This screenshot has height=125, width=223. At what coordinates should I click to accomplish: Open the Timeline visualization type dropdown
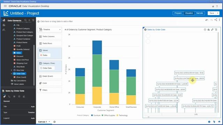[x=49, y=30]
